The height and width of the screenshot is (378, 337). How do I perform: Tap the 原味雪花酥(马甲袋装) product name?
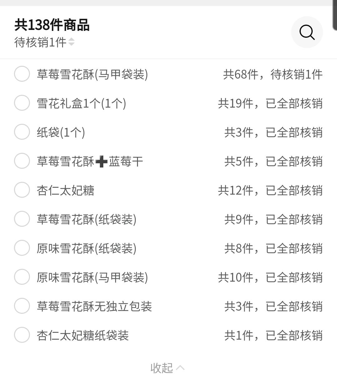[92, 278]
